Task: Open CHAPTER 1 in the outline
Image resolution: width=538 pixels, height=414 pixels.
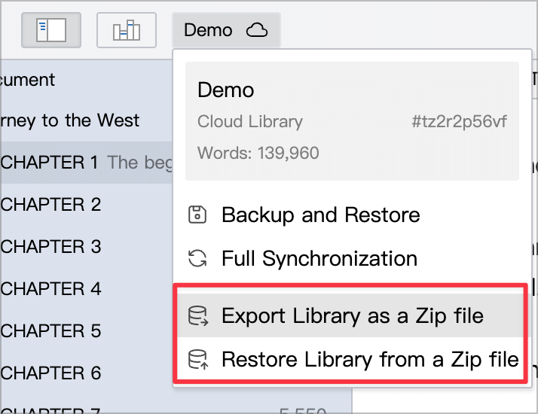Action: tap(87, 163)
